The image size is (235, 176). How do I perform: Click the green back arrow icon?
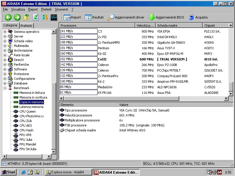(x=8, y=17)
